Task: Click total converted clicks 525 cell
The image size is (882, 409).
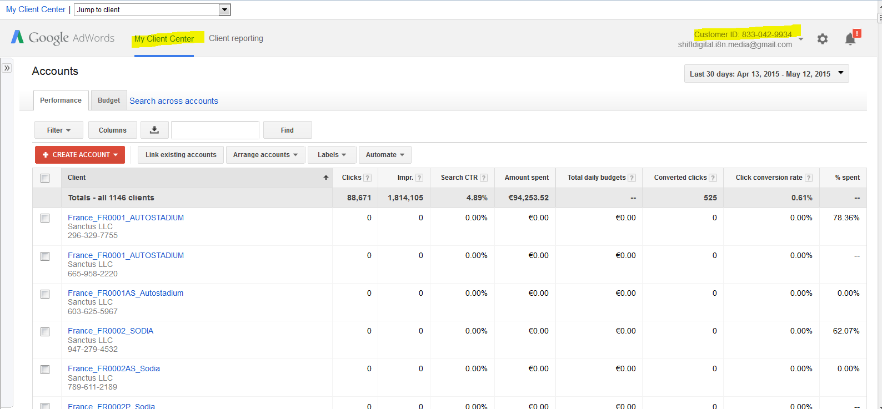Action: [x=710, y=198]
